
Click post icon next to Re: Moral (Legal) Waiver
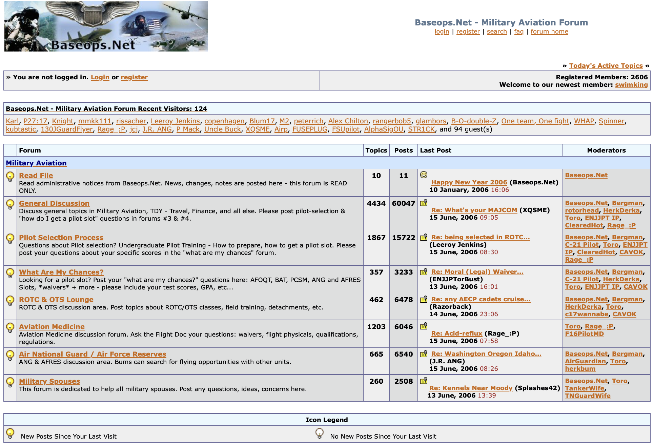click(424, 272)
